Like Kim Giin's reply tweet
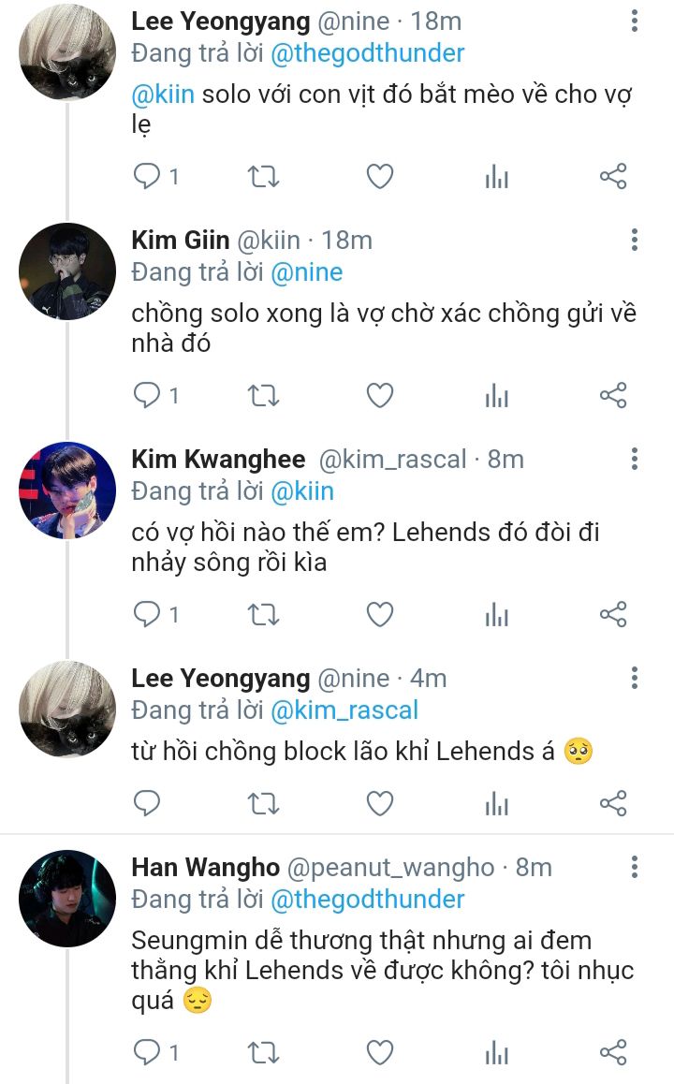The height and width of the screenshot is (1084, 674). (x=379, y=396)
